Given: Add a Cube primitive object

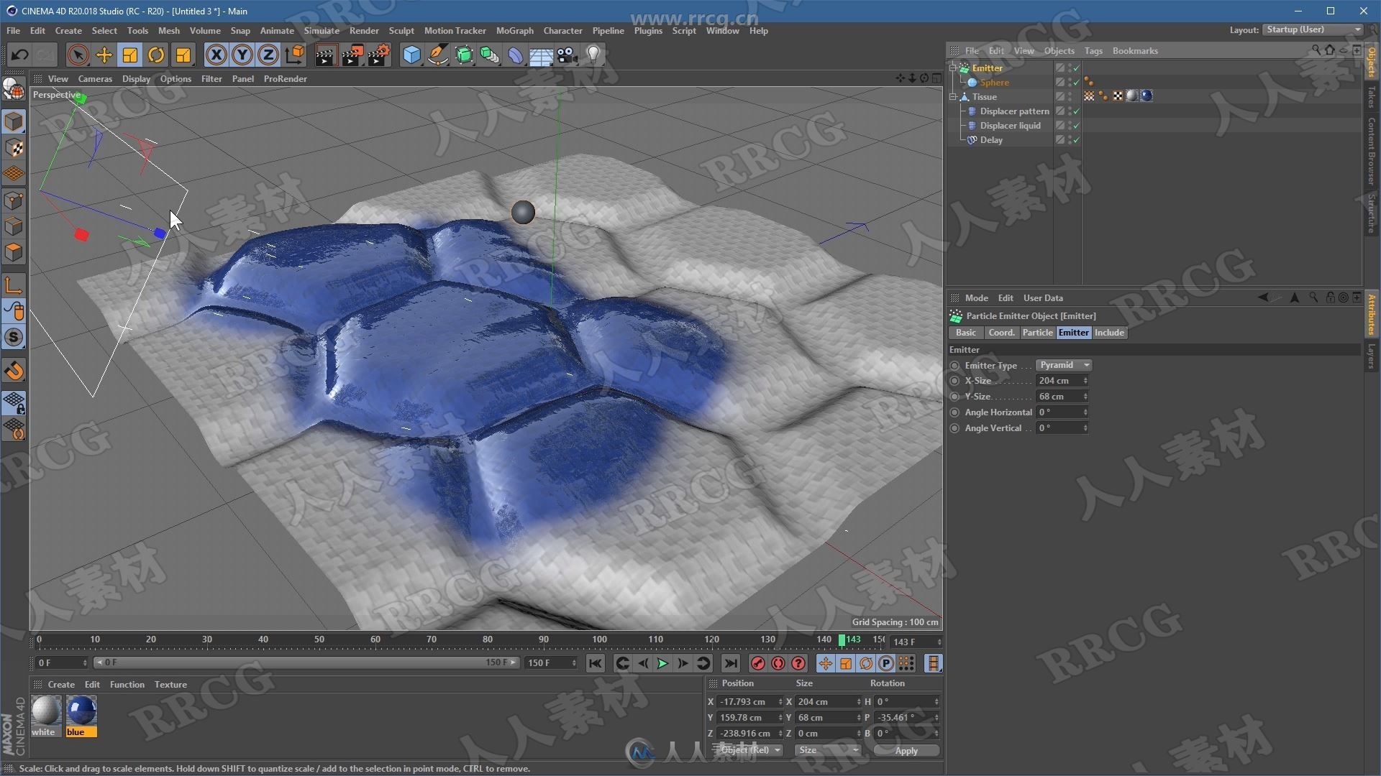Looking at the screenshot, I should pos(411,55).
